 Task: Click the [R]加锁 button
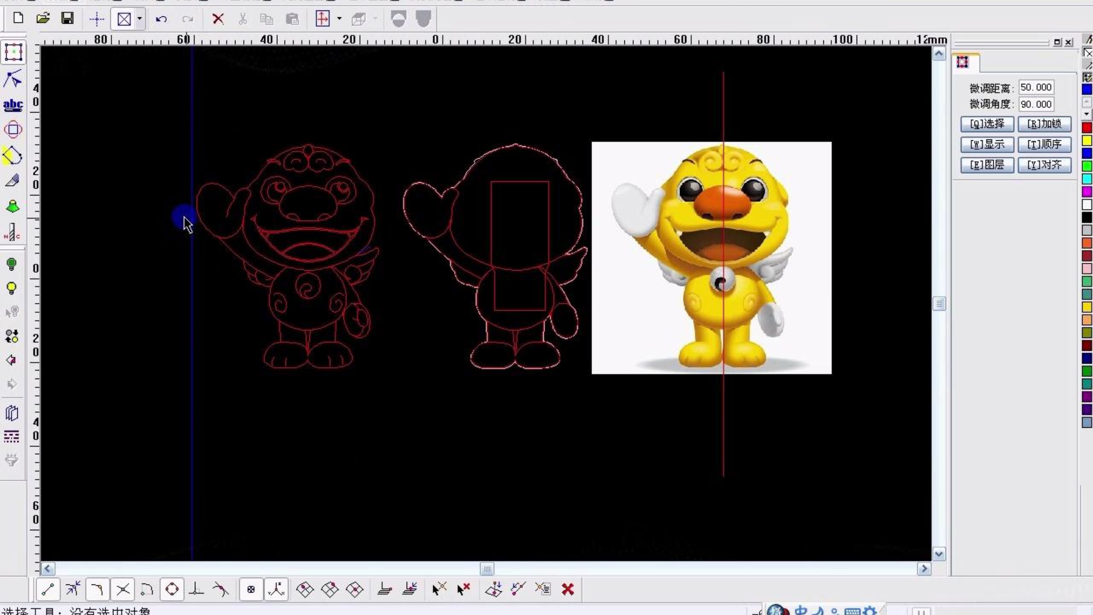point(1044,124)
